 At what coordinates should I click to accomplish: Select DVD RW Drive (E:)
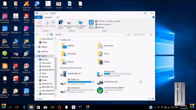tap(107, 82)
